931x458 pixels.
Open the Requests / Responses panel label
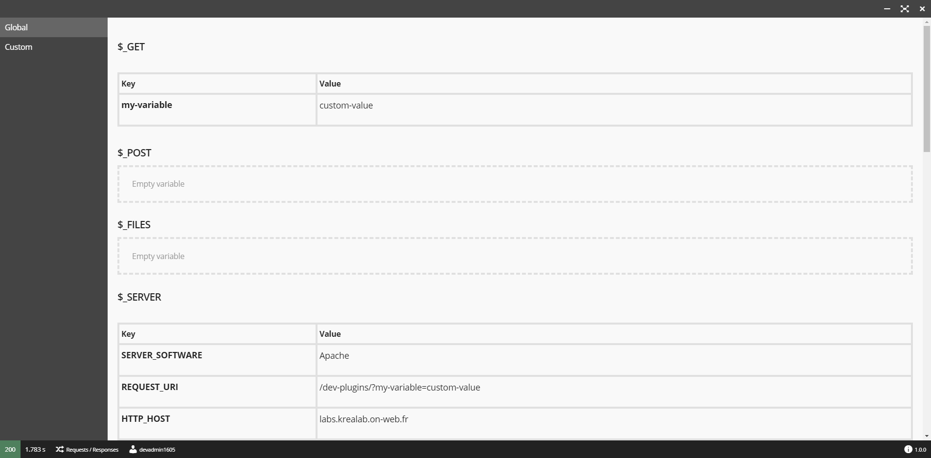(x=92, y=450)
